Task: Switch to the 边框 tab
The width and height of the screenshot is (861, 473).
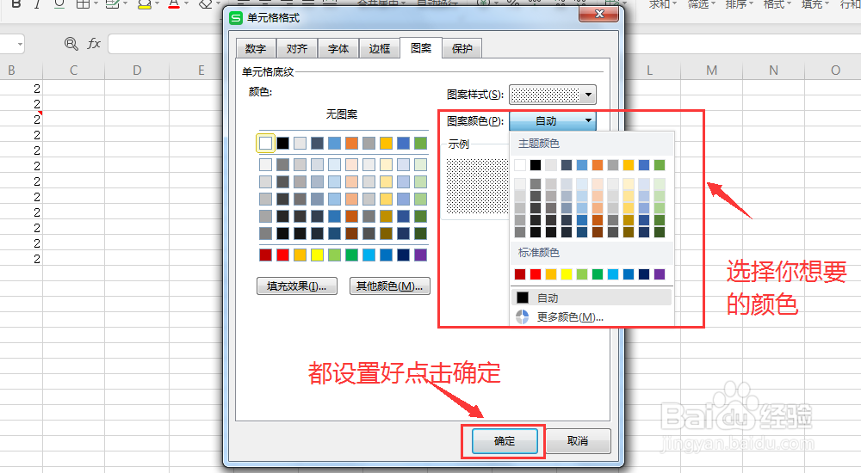Action: tap(380, 48)
